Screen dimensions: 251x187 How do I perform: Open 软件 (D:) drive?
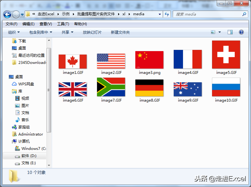point(26,156)
